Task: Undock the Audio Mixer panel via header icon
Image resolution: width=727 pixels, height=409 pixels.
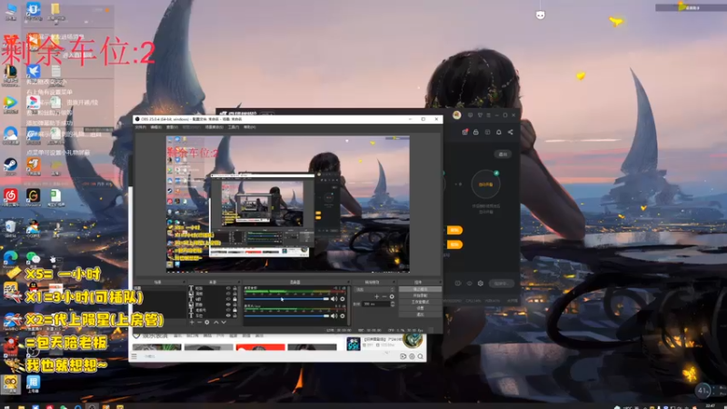Action: point(349,282)
